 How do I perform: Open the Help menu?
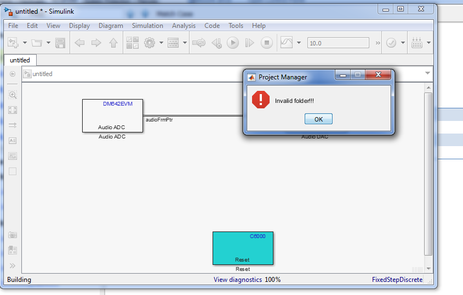[259, 26]
